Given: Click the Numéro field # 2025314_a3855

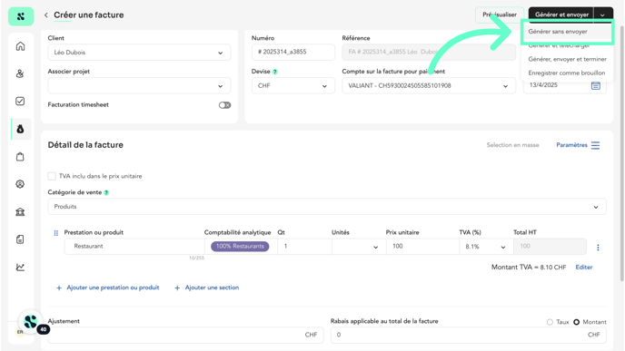Looking at the screenshot, I should [x=293, y=52].
